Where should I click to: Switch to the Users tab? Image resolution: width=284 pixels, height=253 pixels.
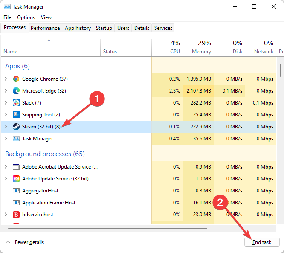123,28
